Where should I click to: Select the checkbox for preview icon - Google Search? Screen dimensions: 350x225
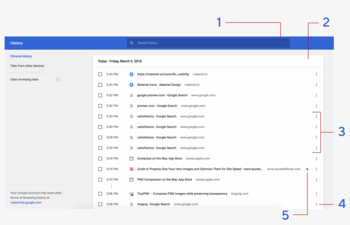click(100, 106)
